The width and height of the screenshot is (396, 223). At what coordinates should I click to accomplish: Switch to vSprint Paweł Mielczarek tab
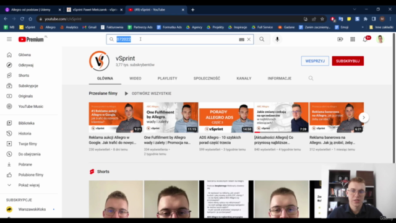point(95,10)
